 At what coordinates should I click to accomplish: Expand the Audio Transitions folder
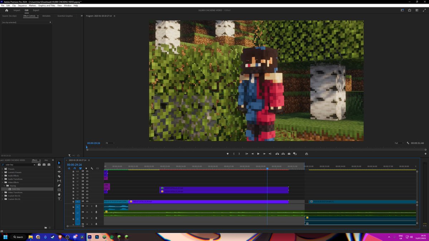(2, 179)
